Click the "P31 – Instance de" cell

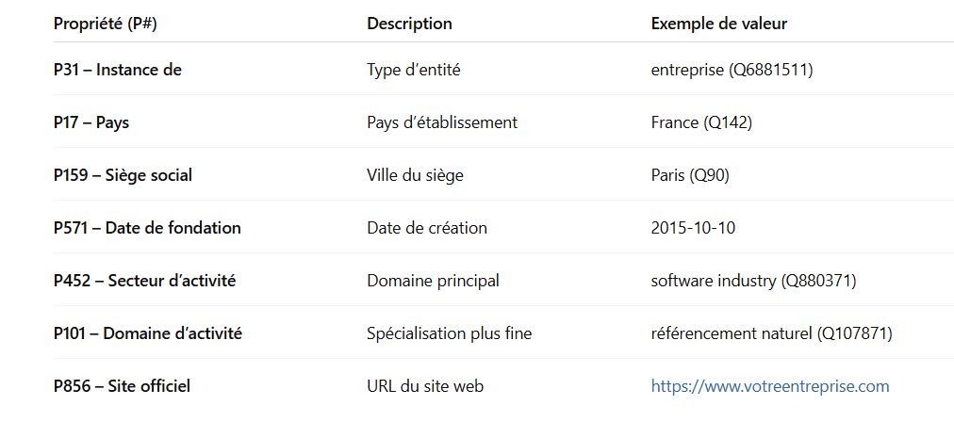118,70
